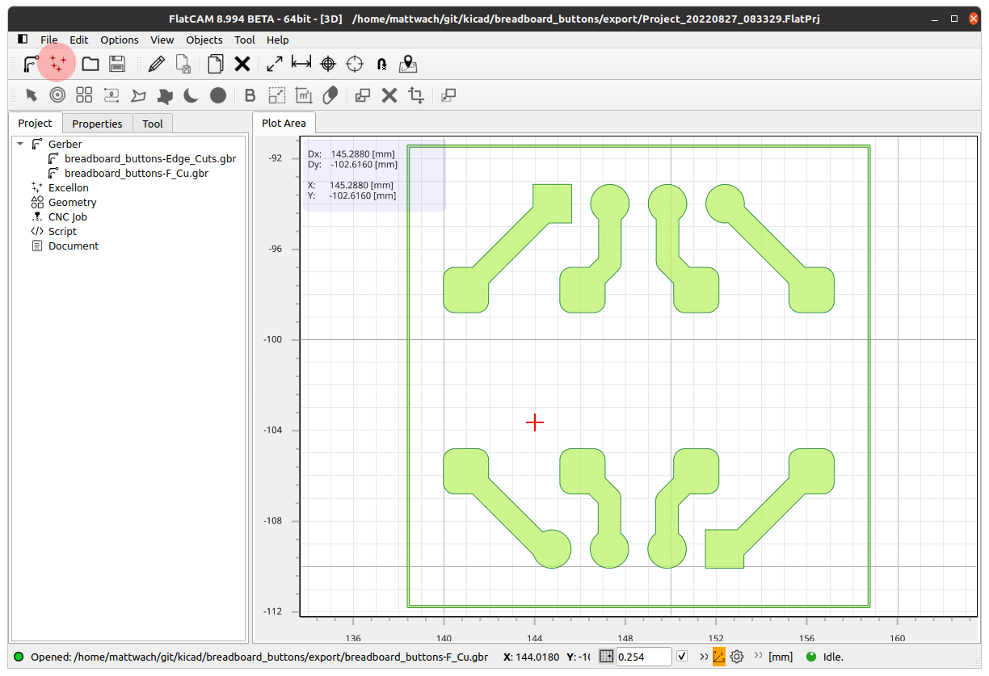Open the Options menu
Viewport: 989px width, 676px height.
coord(120,40)
